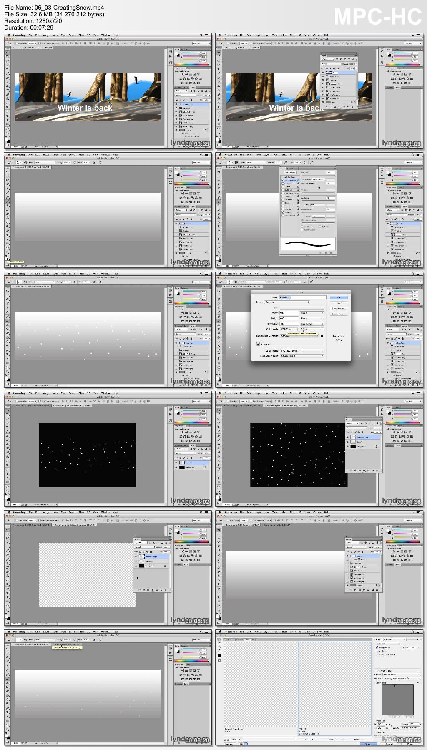Click Done in the Save for Web dialog
427x750 pixels.
point(410,744)
